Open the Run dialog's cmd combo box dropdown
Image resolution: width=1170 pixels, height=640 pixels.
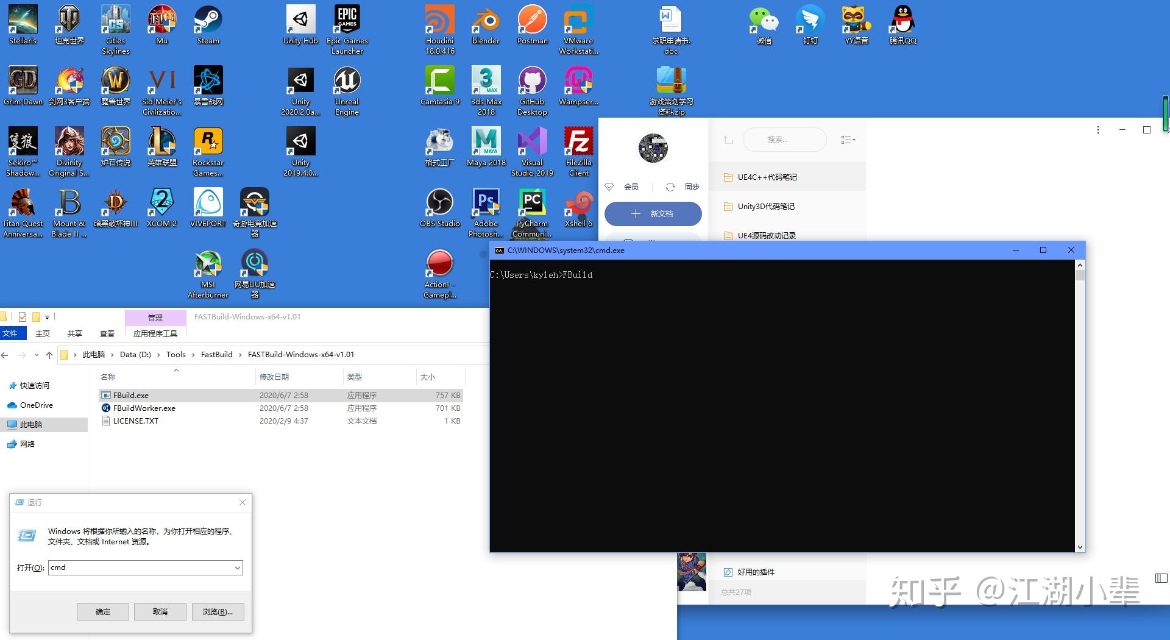(x=238, y=567)
